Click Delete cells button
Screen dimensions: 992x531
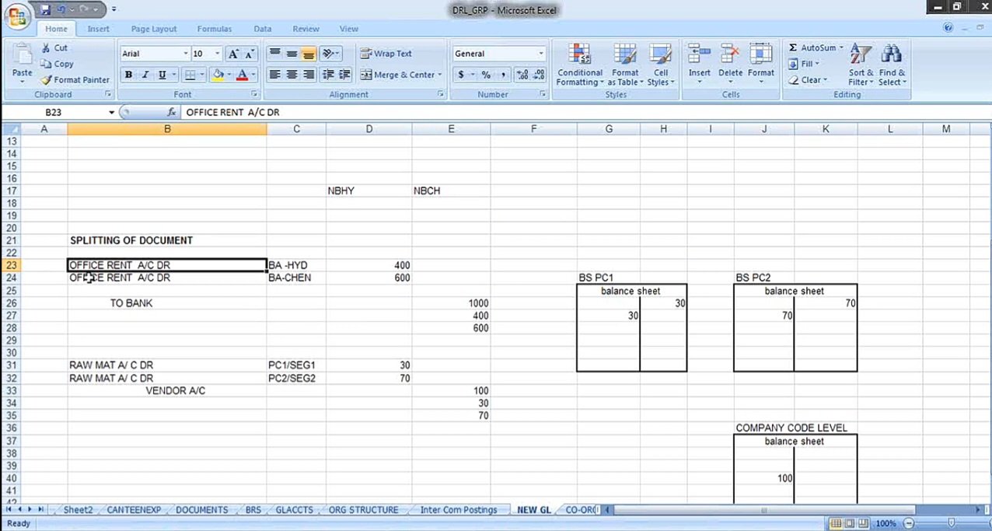pyautogui.click(x=730, y=65)
